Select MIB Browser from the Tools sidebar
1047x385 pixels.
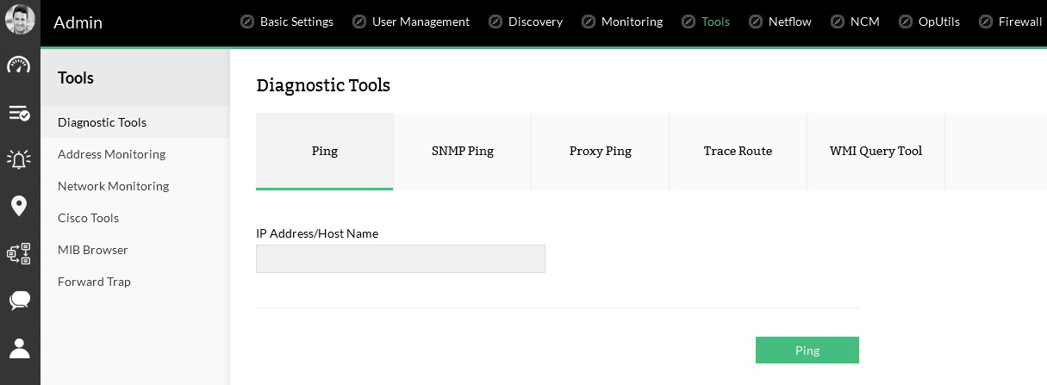click(93, 250)
